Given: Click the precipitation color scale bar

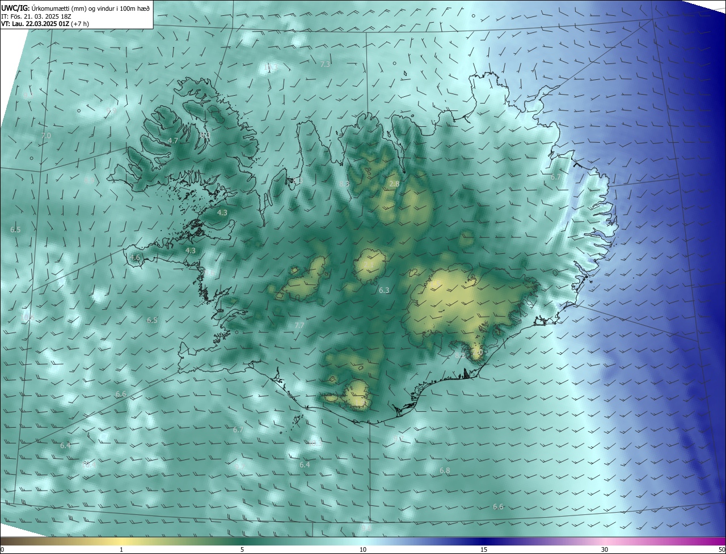Looking at the screenshot, I should tap(363, 541).
